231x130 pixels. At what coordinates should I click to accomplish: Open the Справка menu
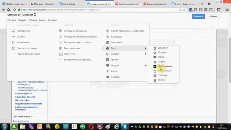click(x=52, y=20)
